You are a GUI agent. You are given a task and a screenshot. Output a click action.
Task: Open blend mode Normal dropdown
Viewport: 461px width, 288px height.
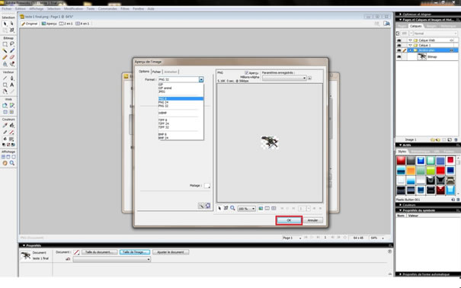coord(456,34)
